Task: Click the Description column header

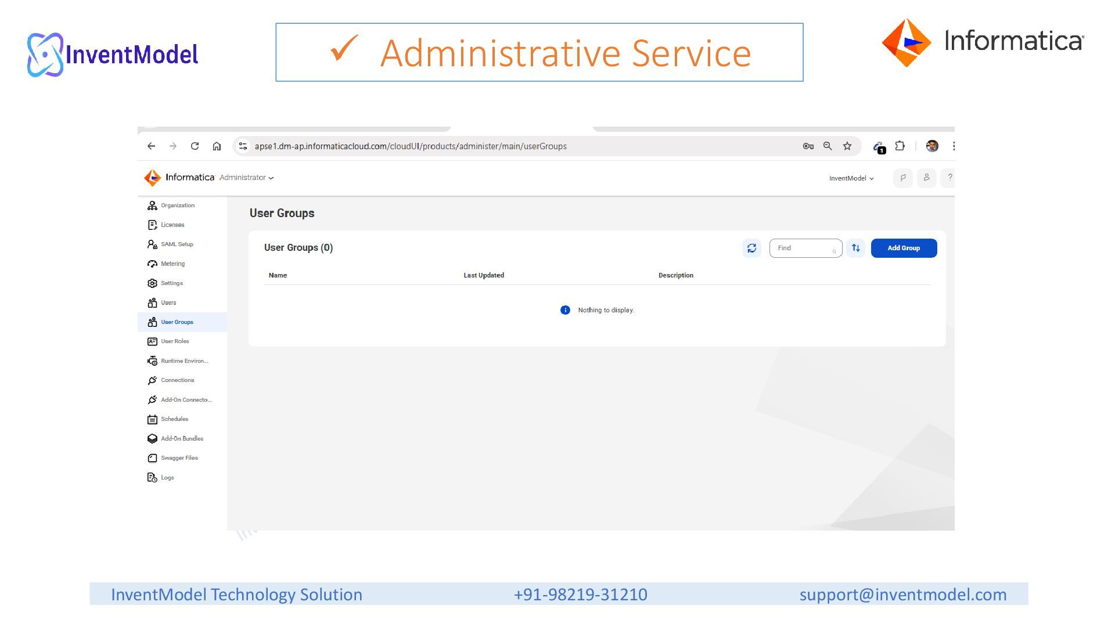Action: click(676, 275)
